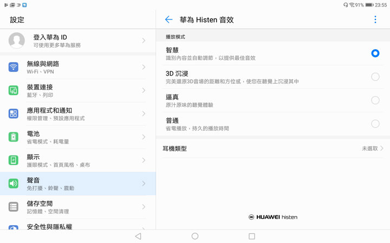The width and height of the screenshot is (390, 243).
Task: Tap the 華為 Histen 音效 title
Action: tap(207, 19)
